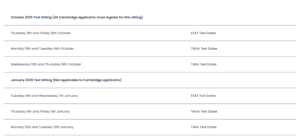This screenshot has width=302, height=138.
Task: Select "Tuesday 6th and Wednesday 7th January" date
Action: [x=44, y=96]
